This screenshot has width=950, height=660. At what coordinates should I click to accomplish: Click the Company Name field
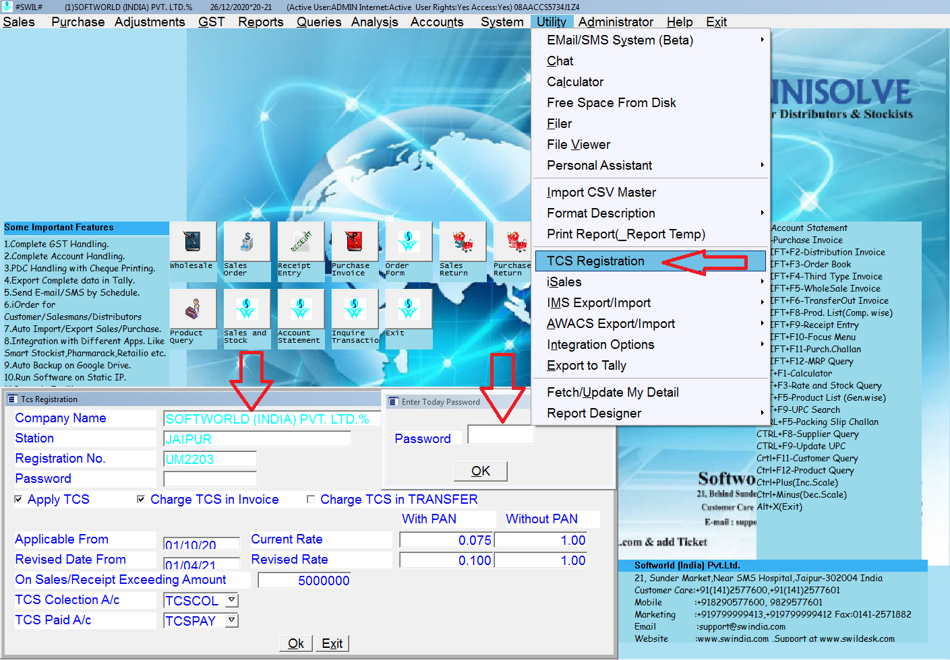click(x=272, y=419)
